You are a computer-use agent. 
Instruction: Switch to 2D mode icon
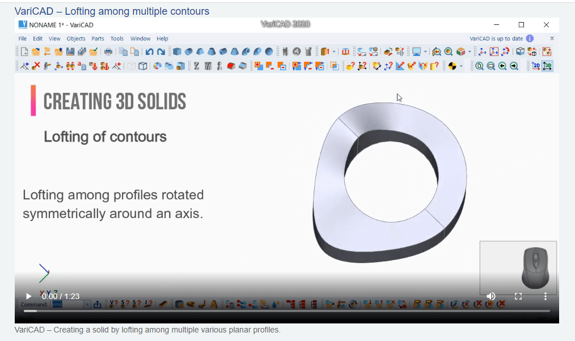(536, 66)
